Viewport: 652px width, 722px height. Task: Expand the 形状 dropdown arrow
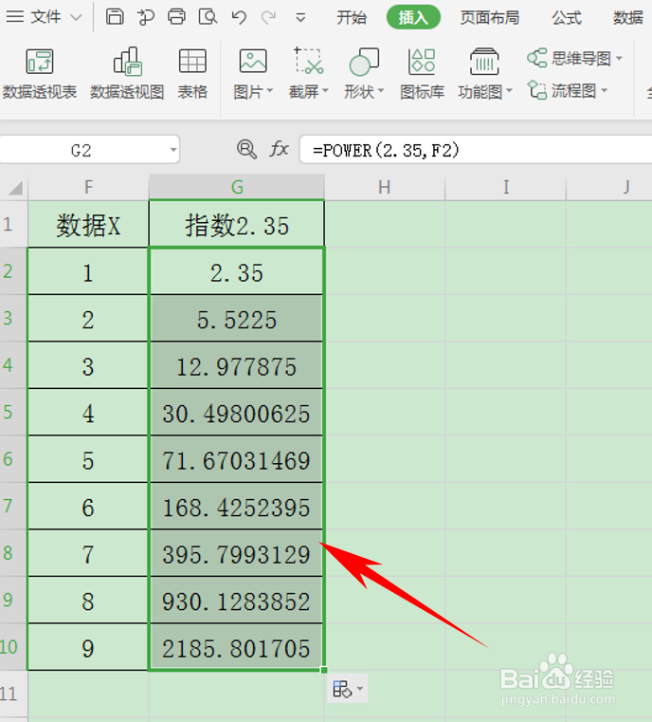click(381, 91)
